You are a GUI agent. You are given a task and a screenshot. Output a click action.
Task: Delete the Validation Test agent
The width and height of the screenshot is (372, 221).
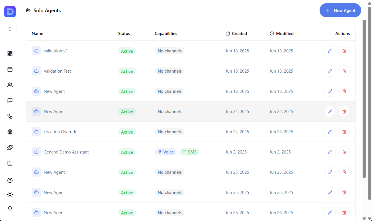click(x=344, y=71)
